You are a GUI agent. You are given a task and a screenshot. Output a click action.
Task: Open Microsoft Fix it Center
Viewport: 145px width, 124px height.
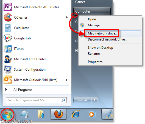coord(36,59)
